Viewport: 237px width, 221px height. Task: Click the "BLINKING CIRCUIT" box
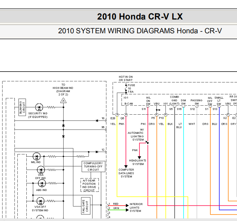[22, 107]
